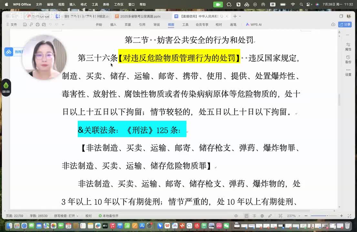Switch to the 开始 ribbon tab
This screenshot has height=232, width=357.
point(99,24)
